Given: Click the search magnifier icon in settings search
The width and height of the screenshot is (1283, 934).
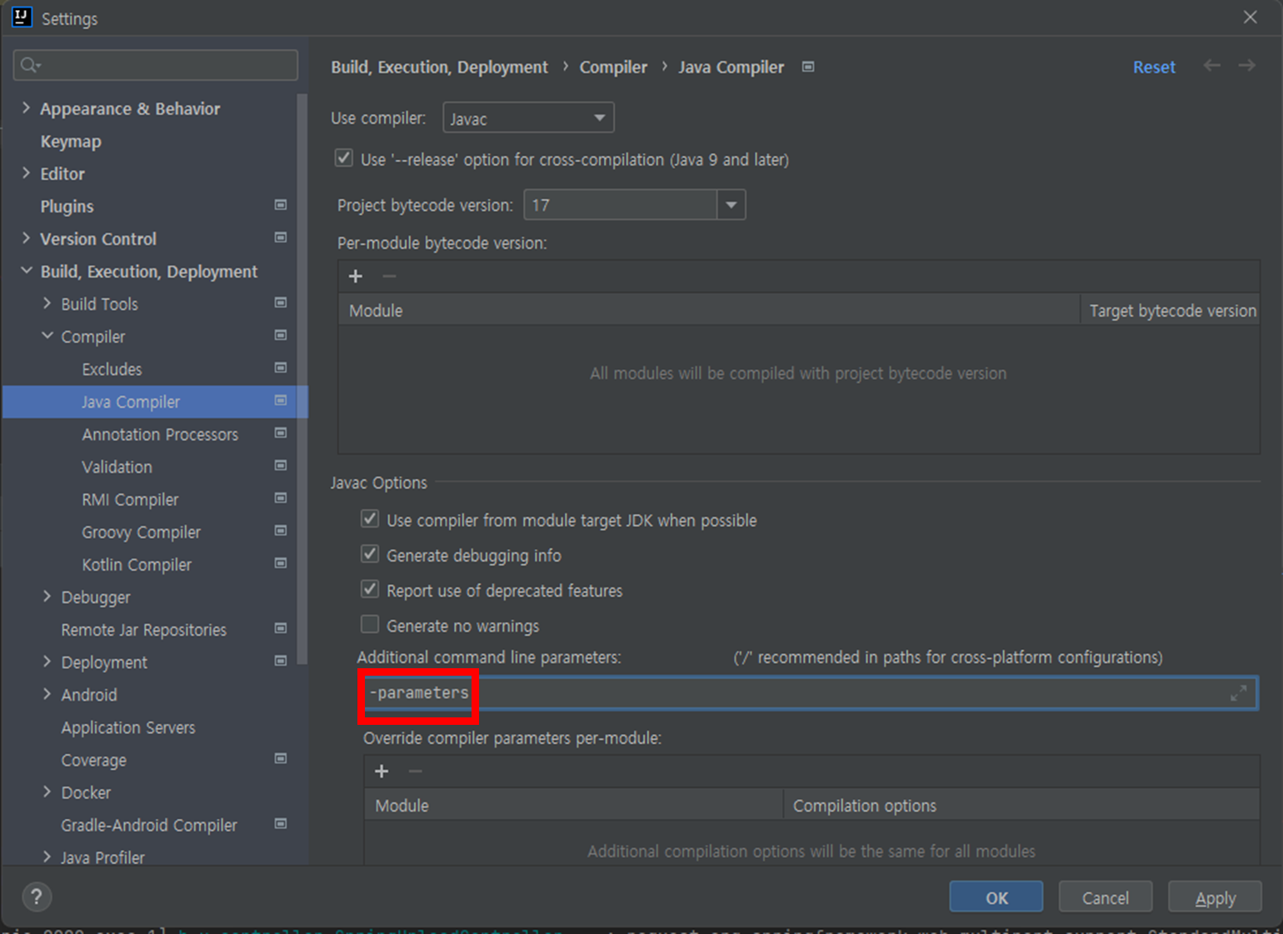Looking at the screenshot, I should (31, 65).
